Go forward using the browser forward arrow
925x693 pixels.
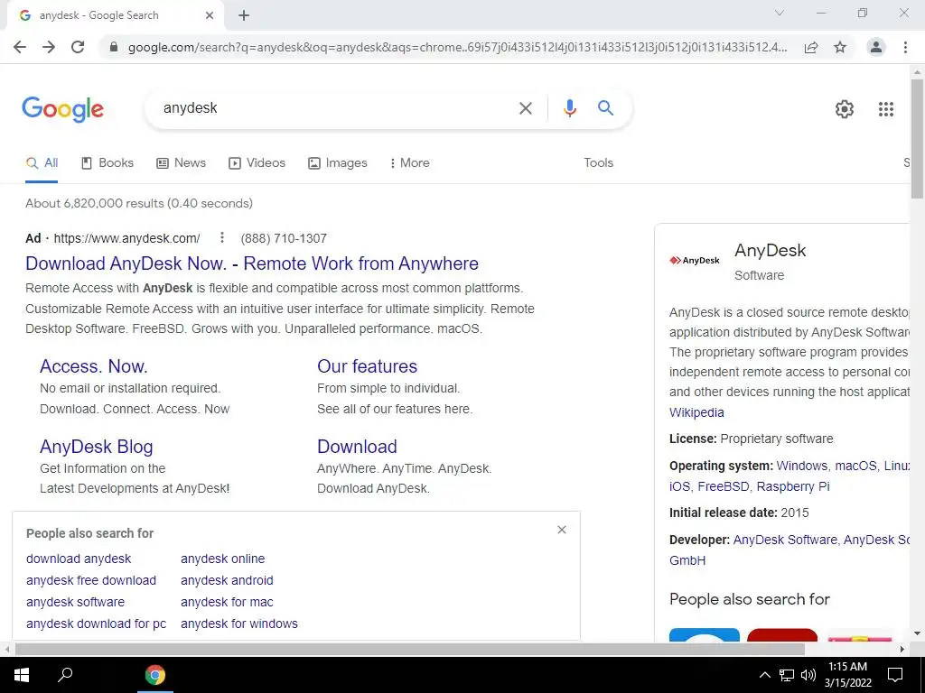click(49, 47)
